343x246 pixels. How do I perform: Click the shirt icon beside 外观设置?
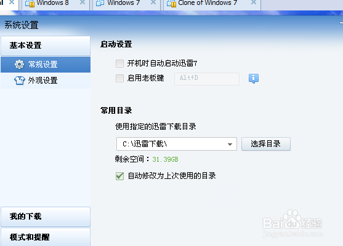click(x=20, y=80)
